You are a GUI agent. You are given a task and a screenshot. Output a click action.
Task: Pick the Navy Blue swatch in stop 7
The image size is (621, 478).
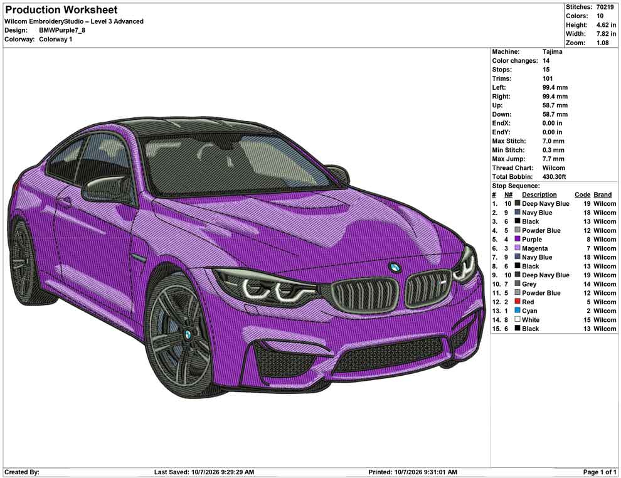[x=517, y=257]
